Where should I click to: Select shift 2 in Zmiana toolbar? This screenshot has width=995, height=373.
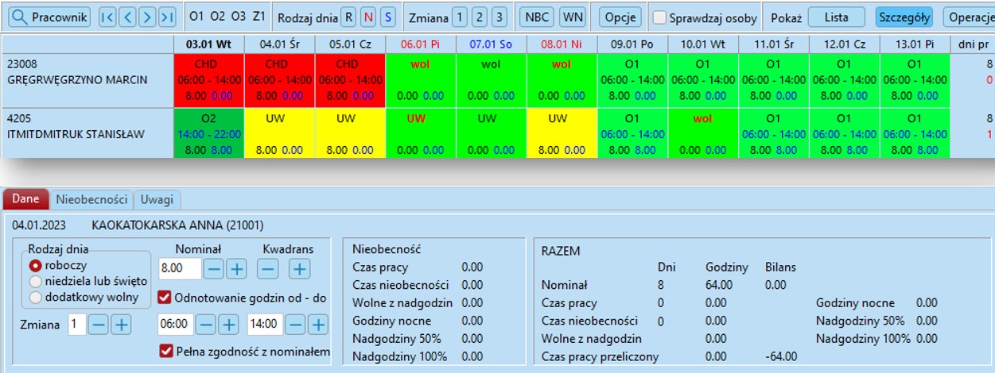pos(479,17)
